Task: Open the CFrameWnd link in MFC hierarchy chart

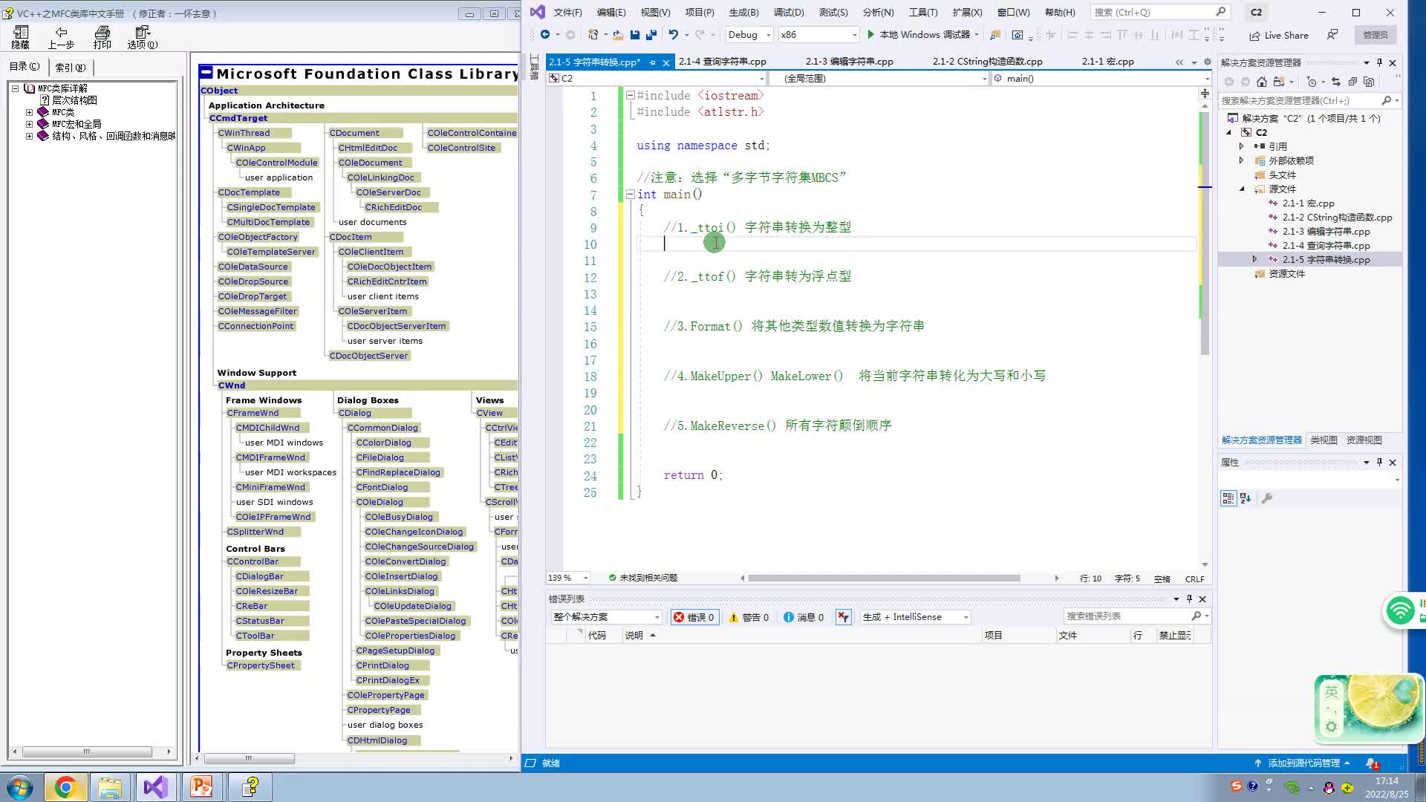Action: pyautogui.click(x=253, y=413)
